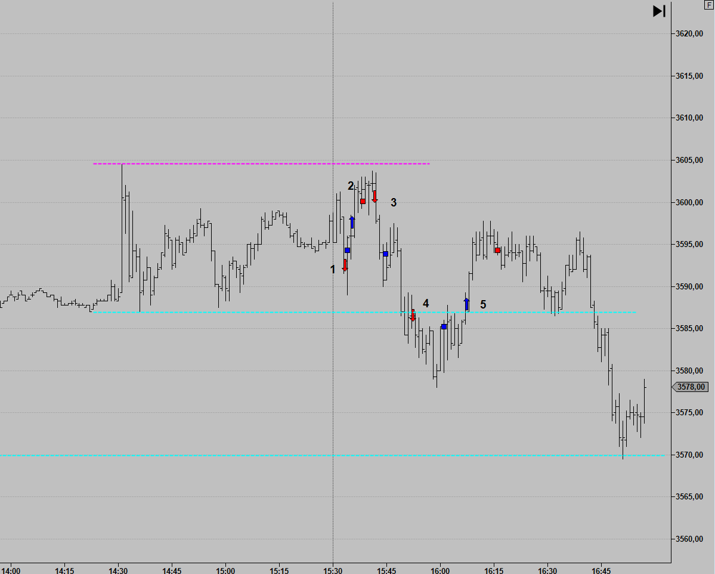Screen dimensions: 715x574
Task: Select the red sell arrow beside label 4
Action: pos(413,315)
